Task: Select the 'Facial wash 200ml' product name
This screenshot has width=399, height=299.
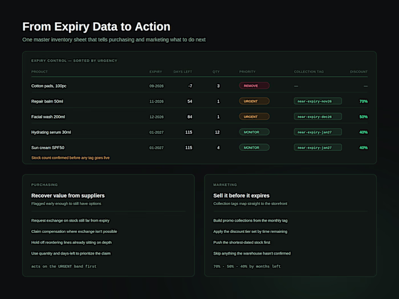Action: tap(48, 117)
